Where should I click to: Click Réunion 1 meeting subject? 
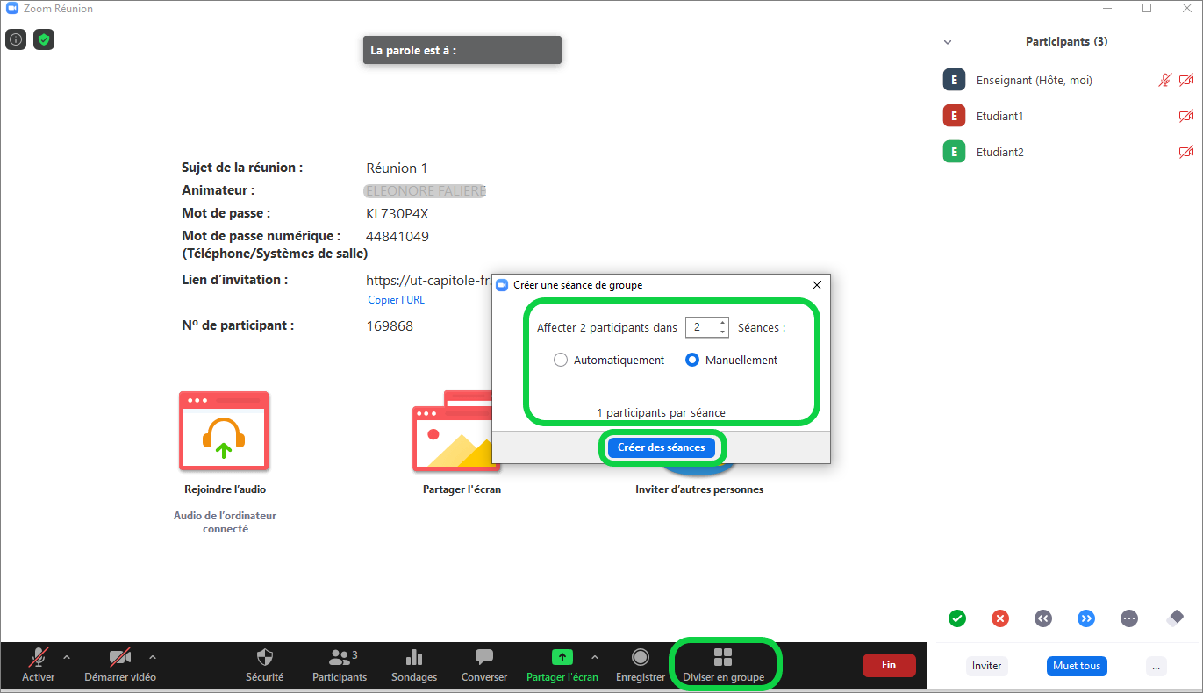pyautogui.click(x=397, y=168)
